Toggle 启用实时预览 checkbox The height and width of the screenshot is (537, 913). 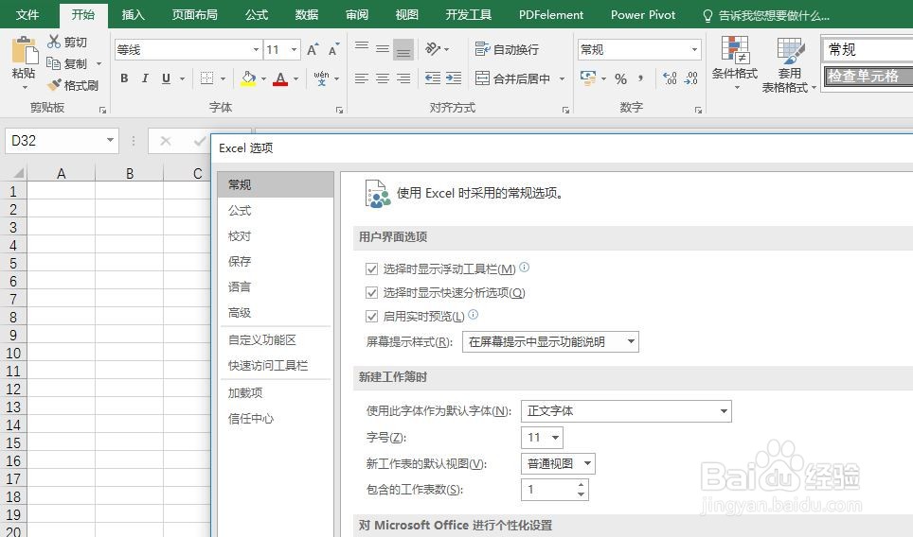click(371, 316)
